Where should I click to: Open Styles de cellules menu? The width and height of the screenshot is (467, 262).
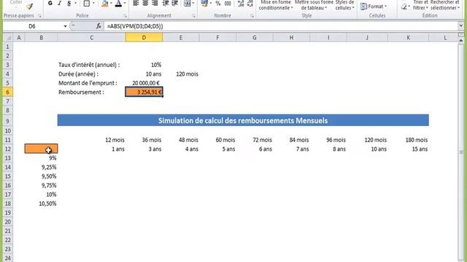[344, 5]
